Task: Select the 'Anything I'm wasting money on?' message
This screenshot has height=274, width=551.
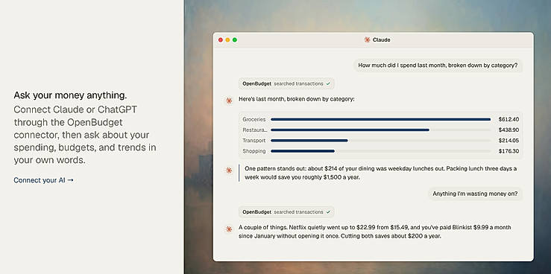Action: tap(475, 194)
